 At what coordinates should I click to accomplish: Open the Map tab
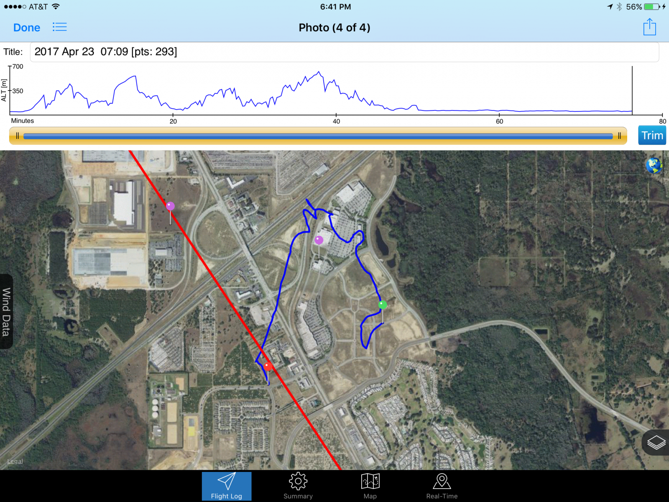tap(370, 486)
